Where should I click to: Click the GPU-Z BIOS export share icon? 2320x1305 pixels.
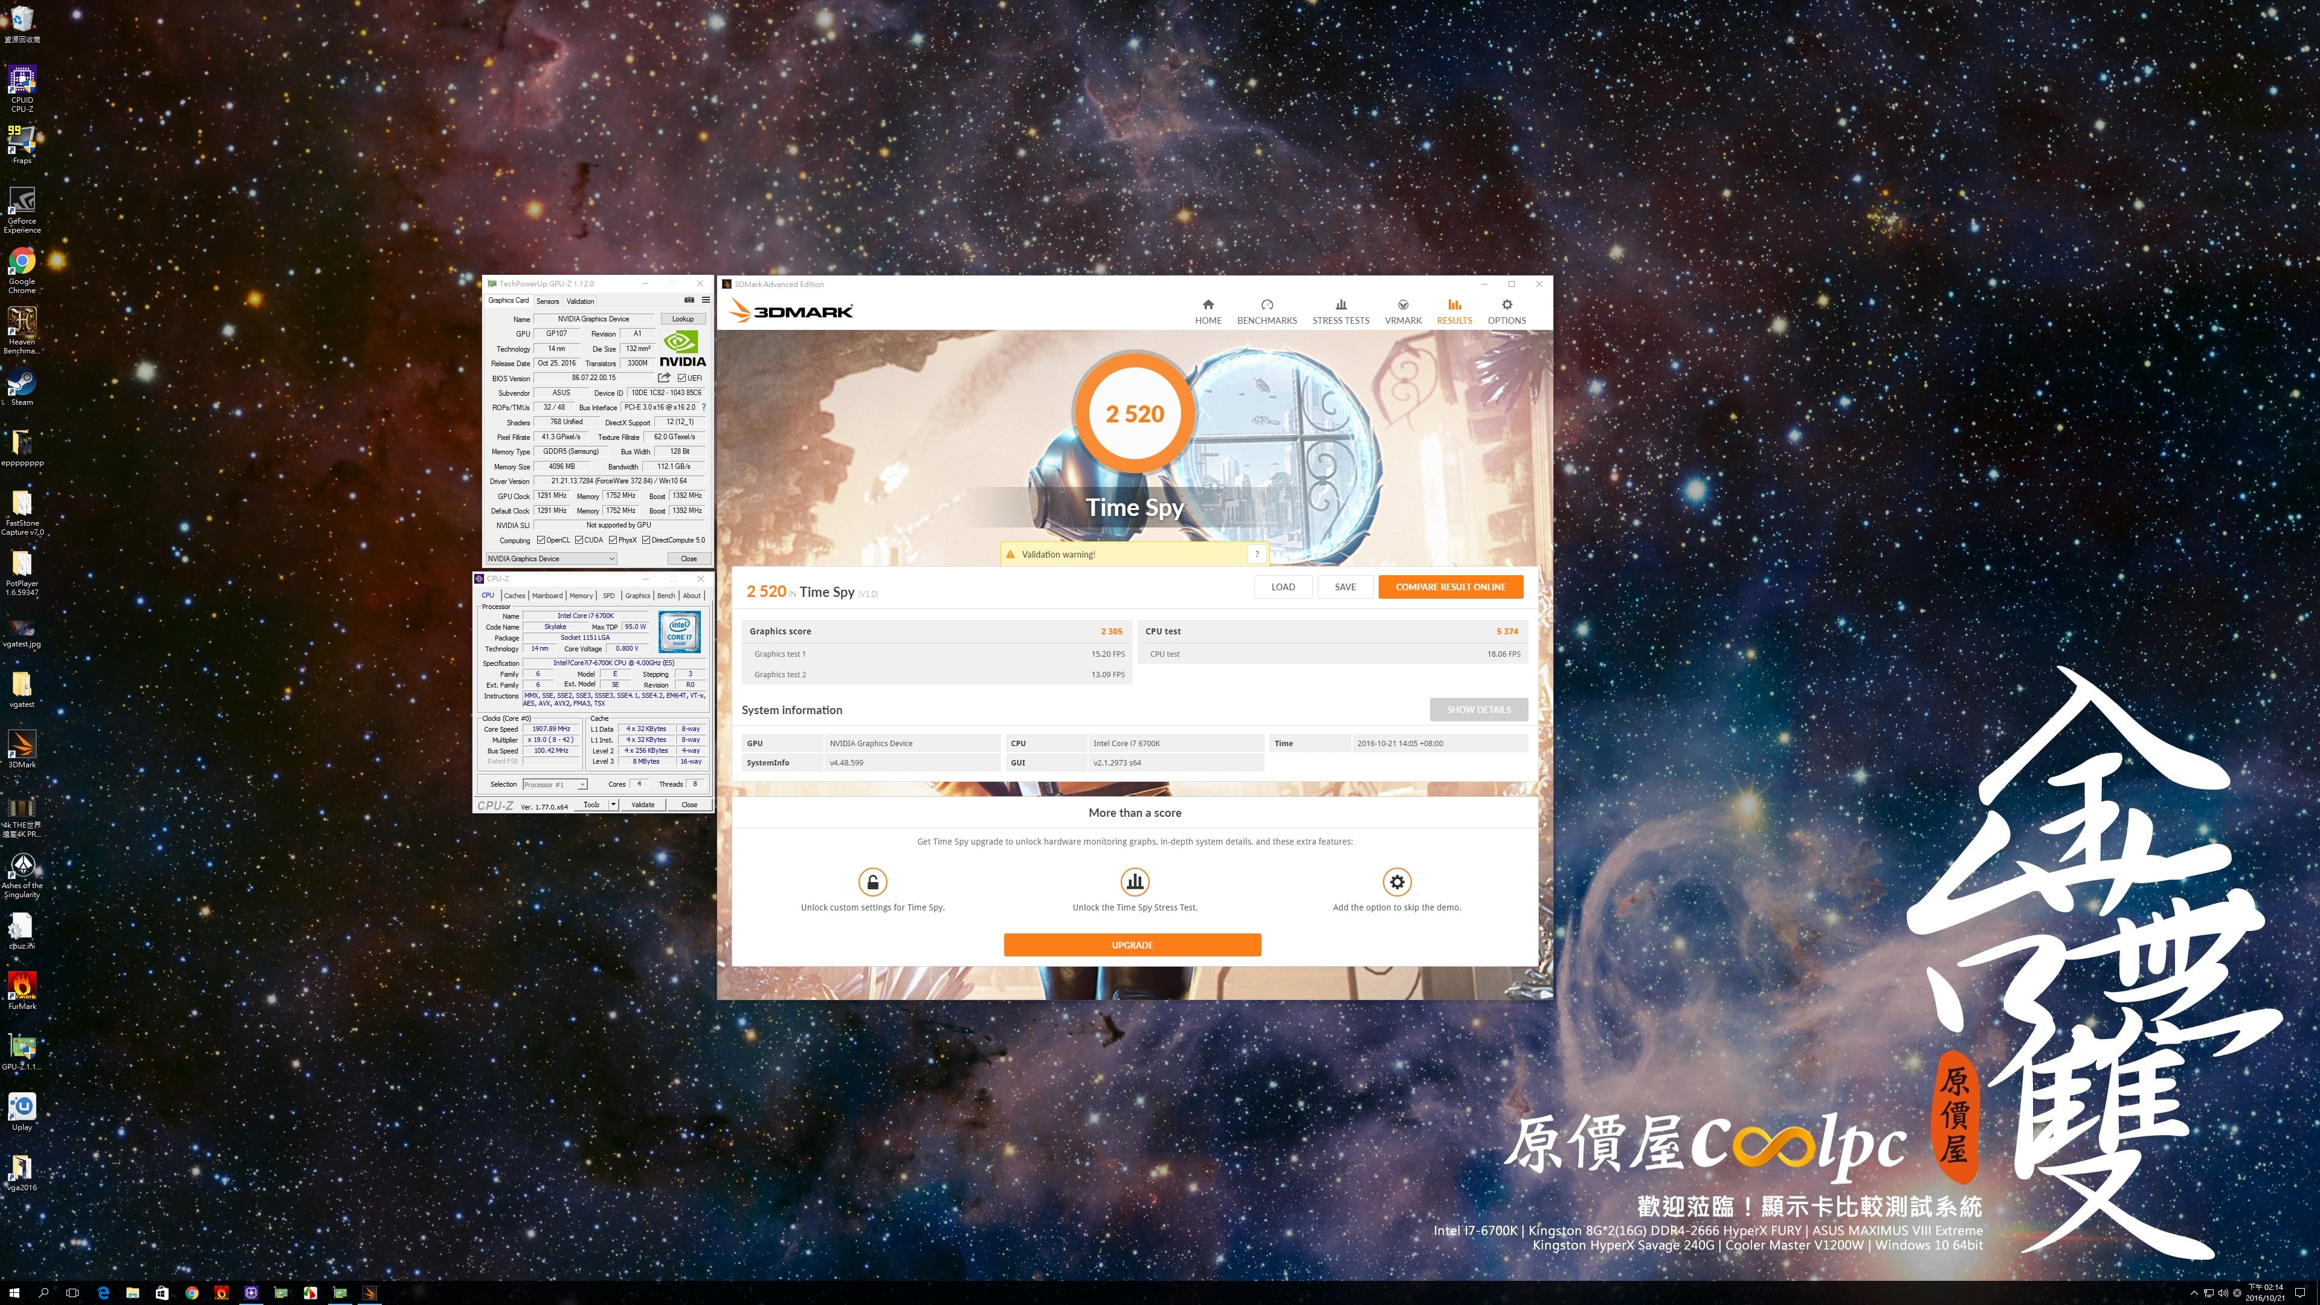664,378
